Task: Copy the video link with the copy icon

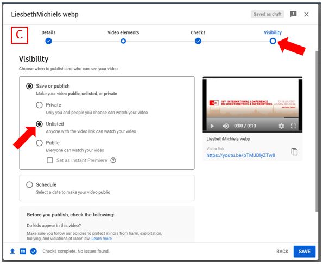Action: 294,151
